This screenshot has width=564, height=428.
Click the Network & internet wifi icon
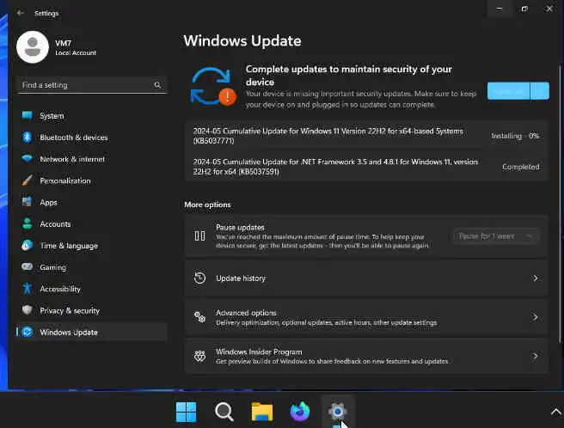pos(27,159)
